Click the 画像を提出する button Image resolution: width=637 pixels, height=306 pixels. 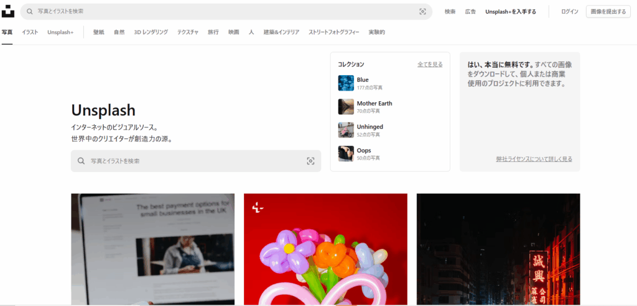608,12
